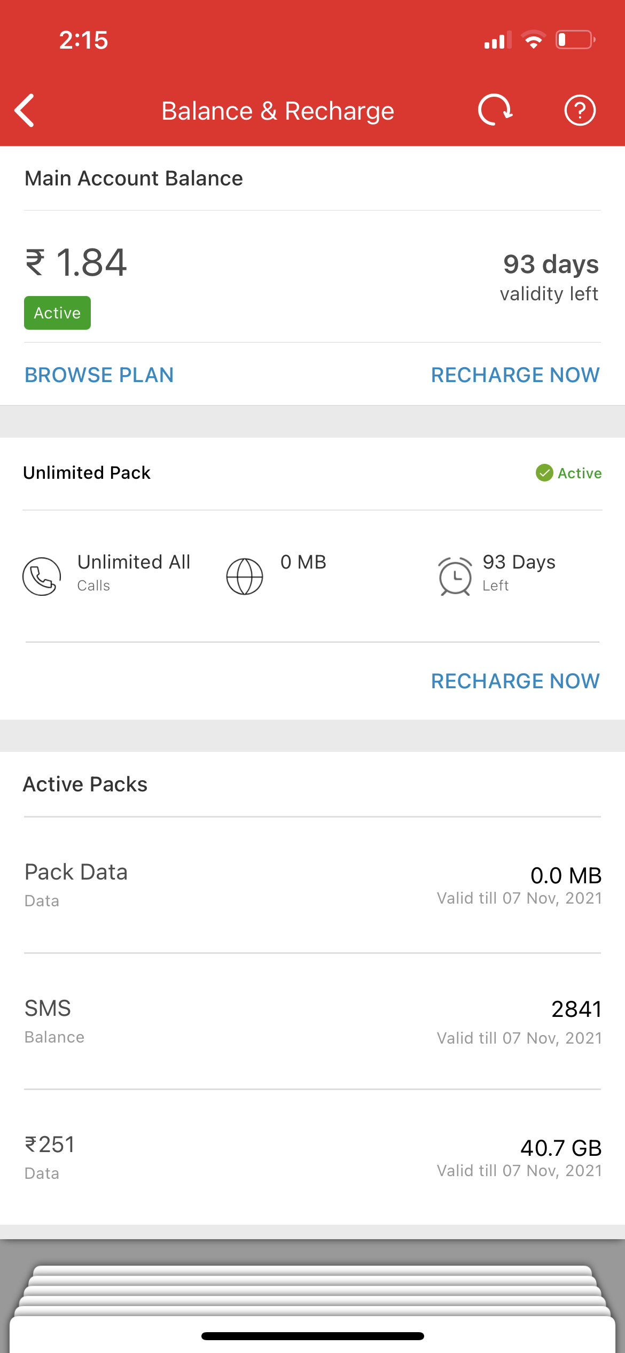Screen dimensions: 625x1353
Task: Select the ₹251 Data pack row
Action: [312, 1157]
